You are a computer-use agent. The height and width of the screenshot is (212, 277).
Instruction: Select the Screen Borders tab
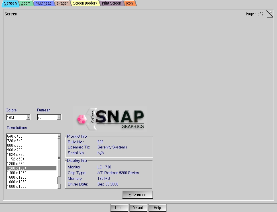(85, 3)
